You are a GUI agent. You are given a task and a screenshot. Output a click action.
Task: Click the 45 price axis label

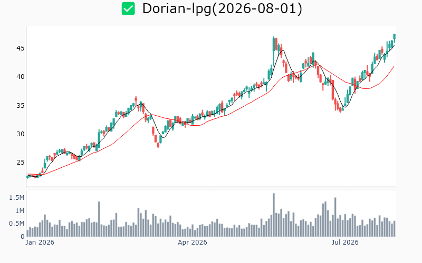21,48
